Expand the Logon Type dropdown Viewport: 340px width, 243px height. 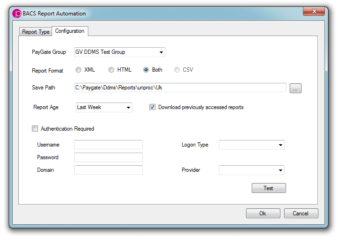click(x=252, y=145)
